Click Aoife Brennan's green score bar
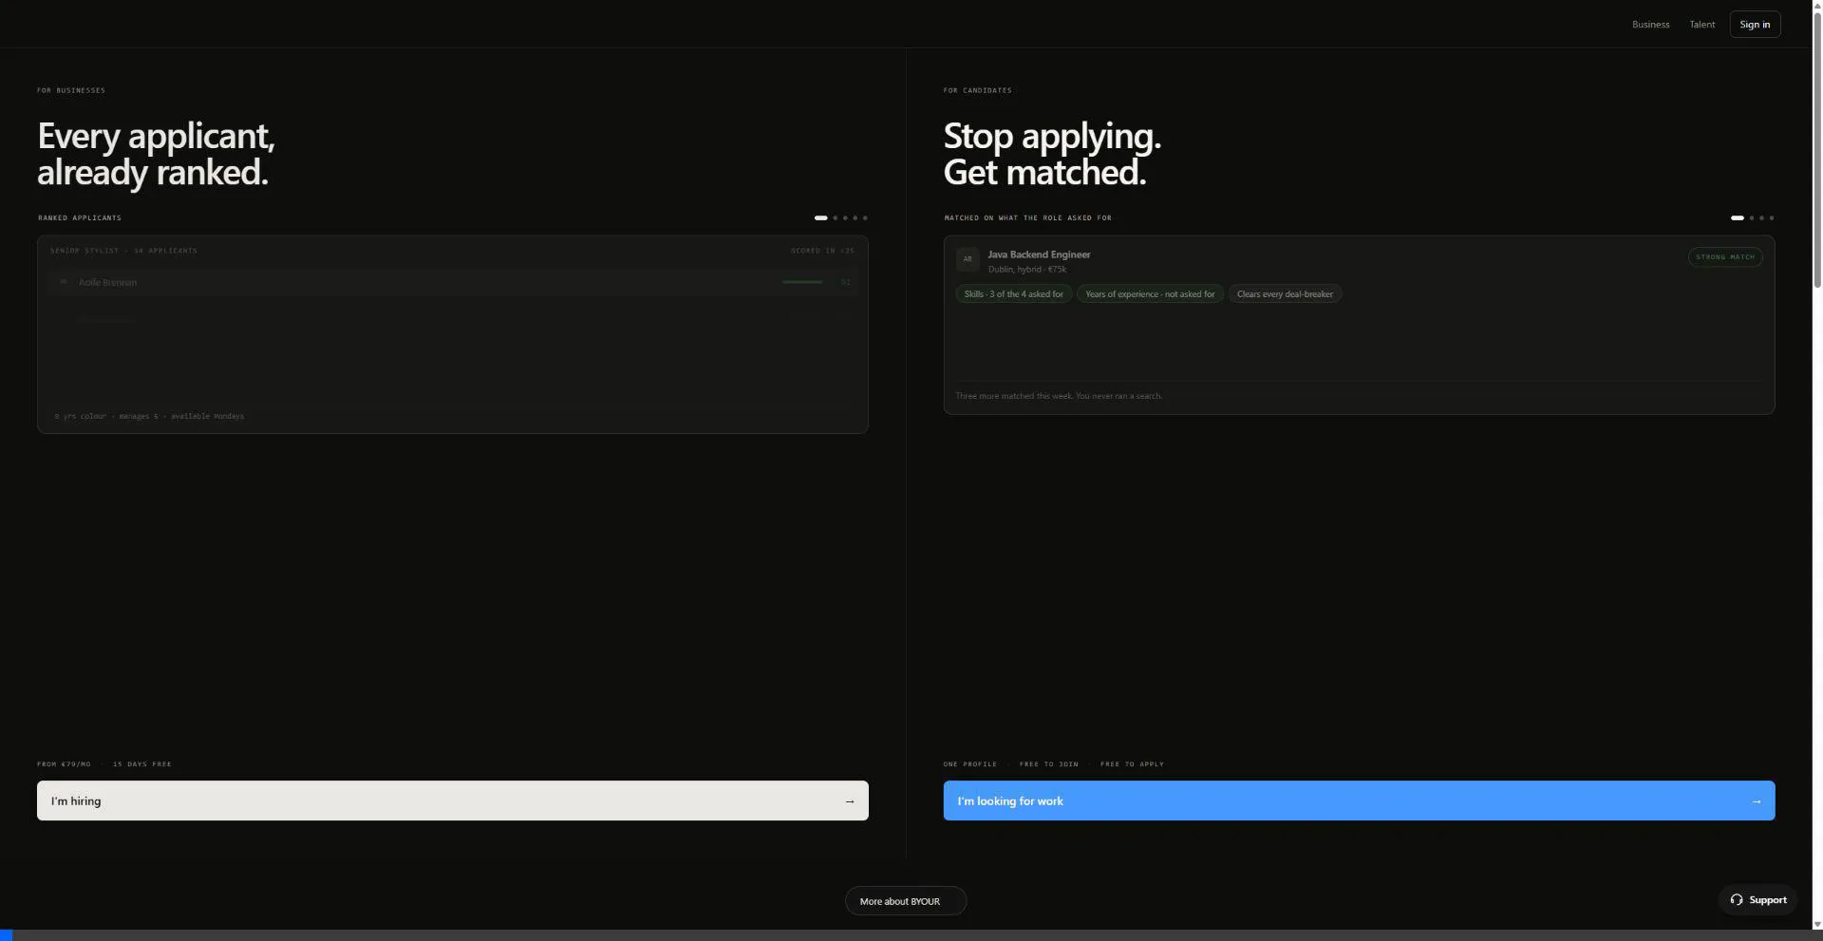Image resolution: width=1823 pixels, height=941 pixels. (x=802, y=282)
